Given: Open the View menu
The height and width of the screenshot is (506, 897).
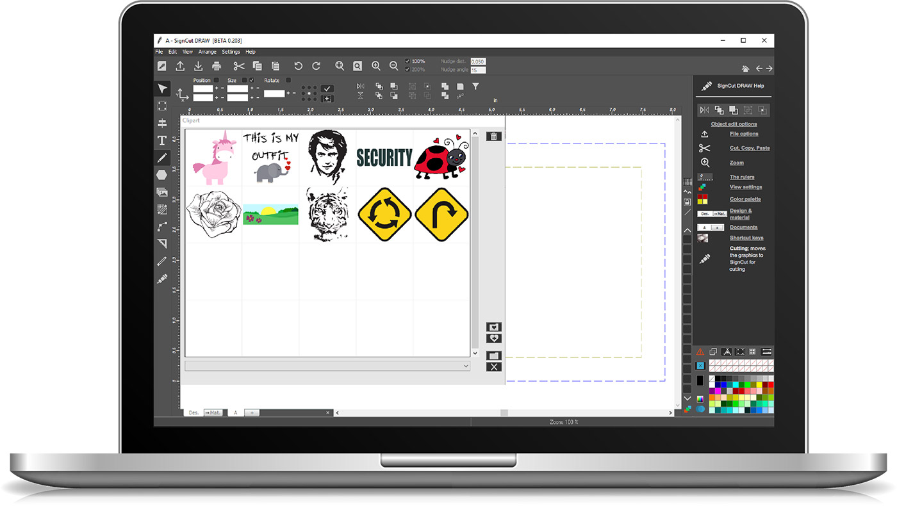Looking at the screenshot, I should point(187,52).
